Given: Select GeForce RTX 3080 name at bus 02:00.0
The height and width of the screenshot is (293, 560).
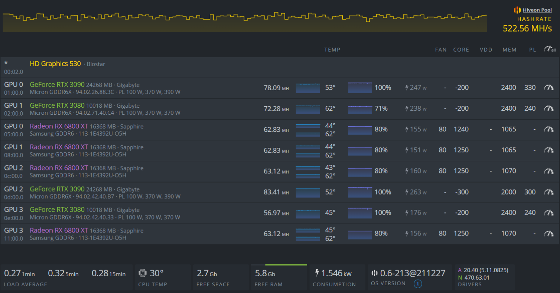Looking at the screenshot, I should point(57,105).
